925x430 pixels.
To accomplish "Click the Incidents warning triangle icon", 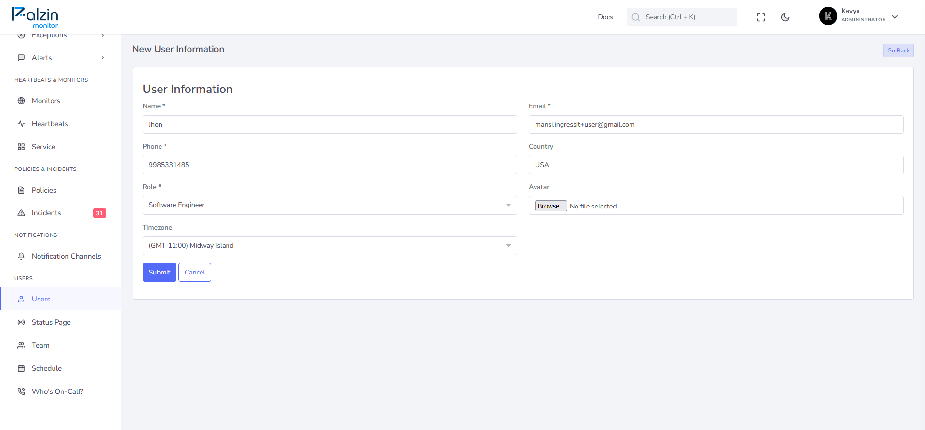I will click(x=21, y=213).
